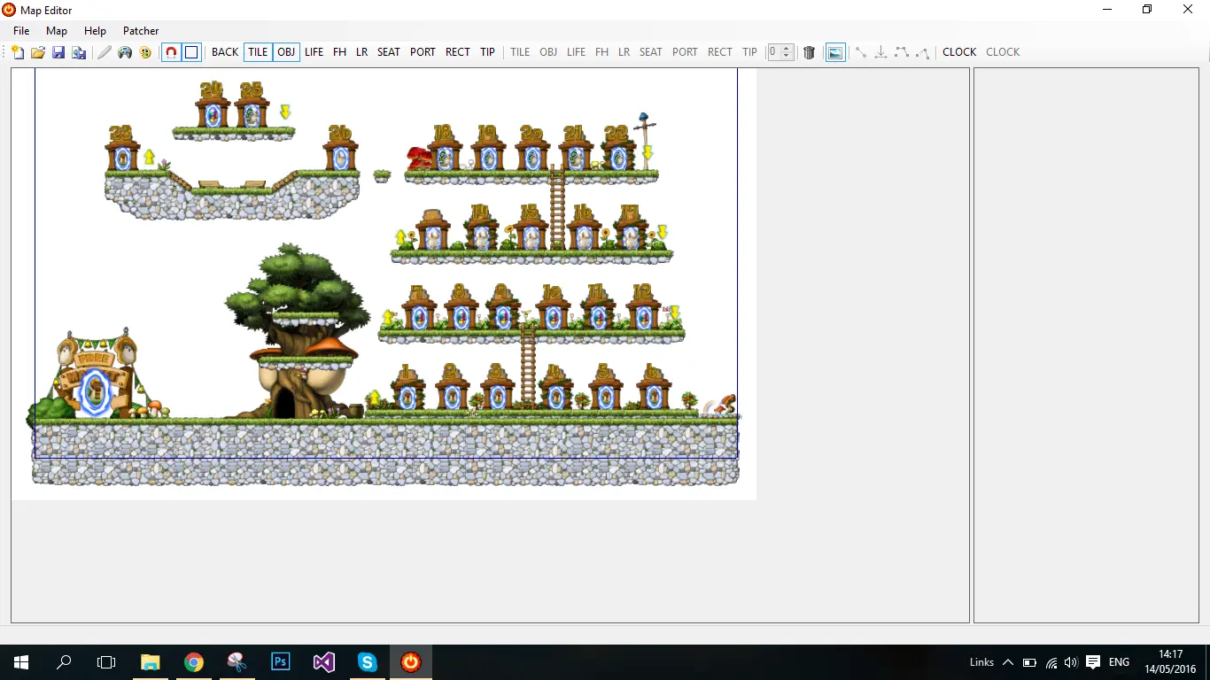Viewport: 1210px width, 680px height.
Task: Toggle the black LIFE layer button
Action: tap(314, 52)
